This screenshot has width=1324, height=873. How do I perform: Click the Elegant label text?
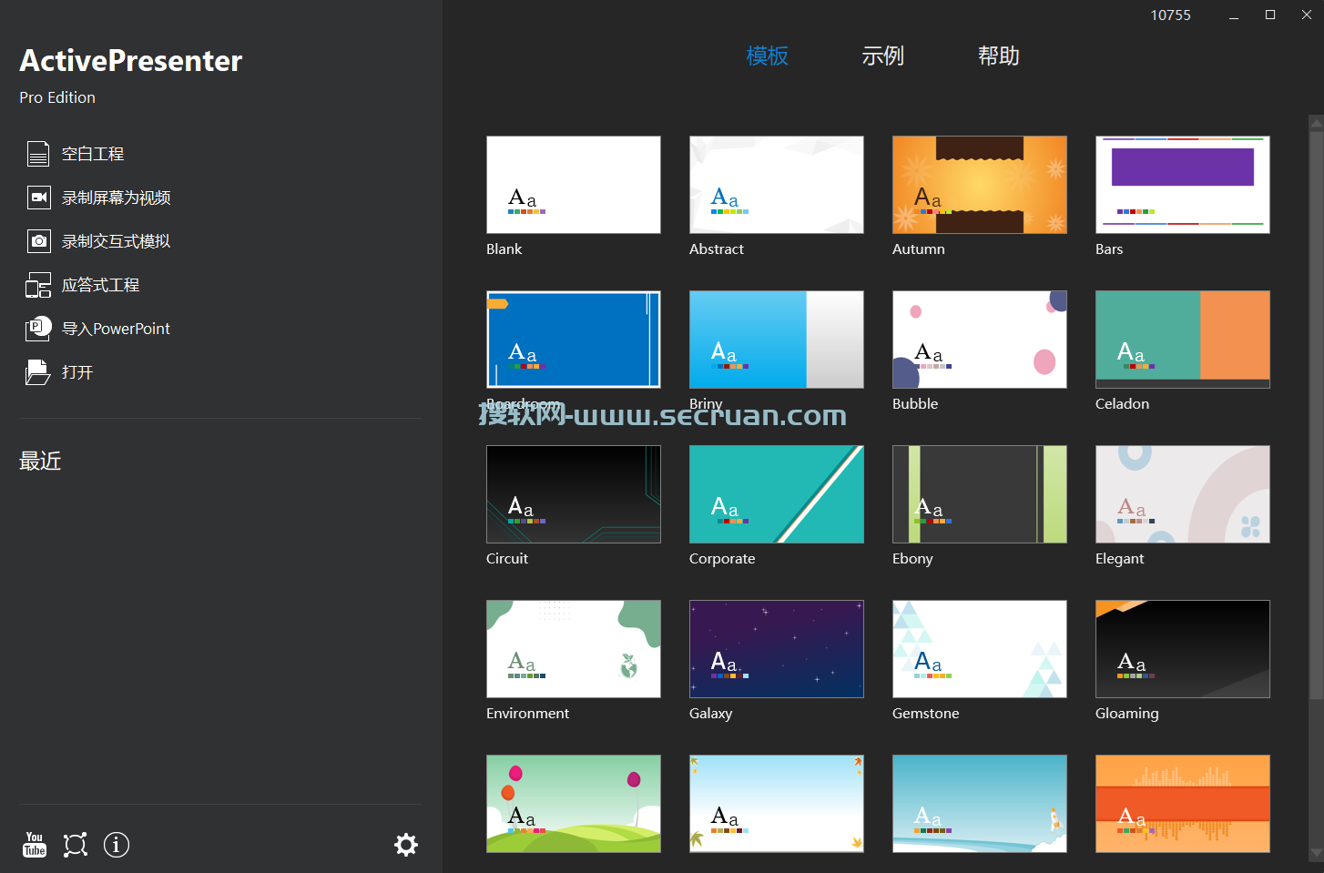(1120, 559)
